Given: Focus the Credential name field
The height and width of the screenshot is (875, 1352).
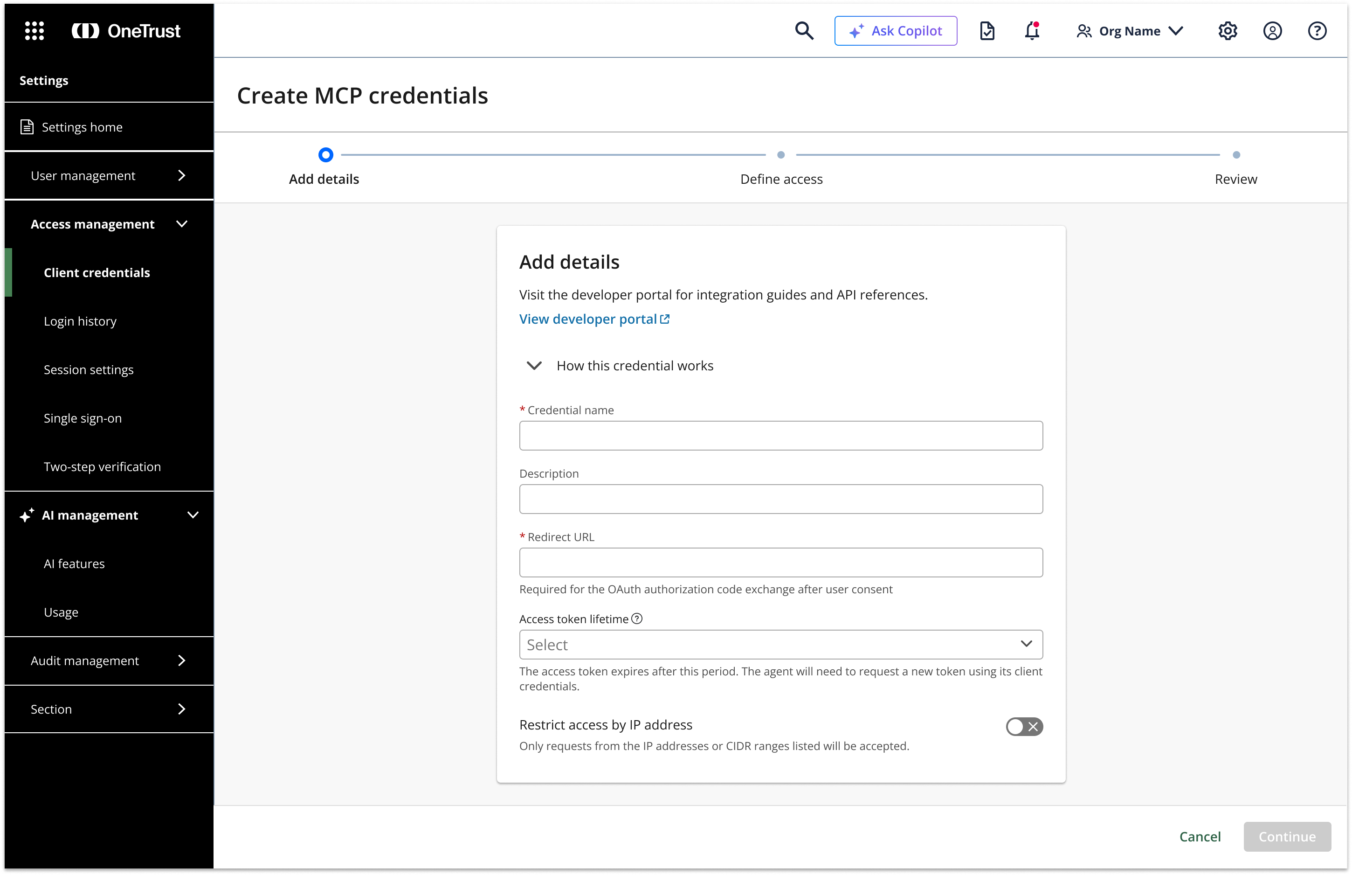Looking at the screenshot, I should (x=781, y=436).
